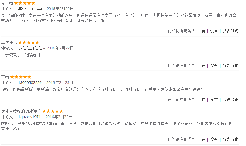Screen dimensions: 246x146
Task: Open reviewer profile 我爱上了运动
Action: tap(30, 9)
